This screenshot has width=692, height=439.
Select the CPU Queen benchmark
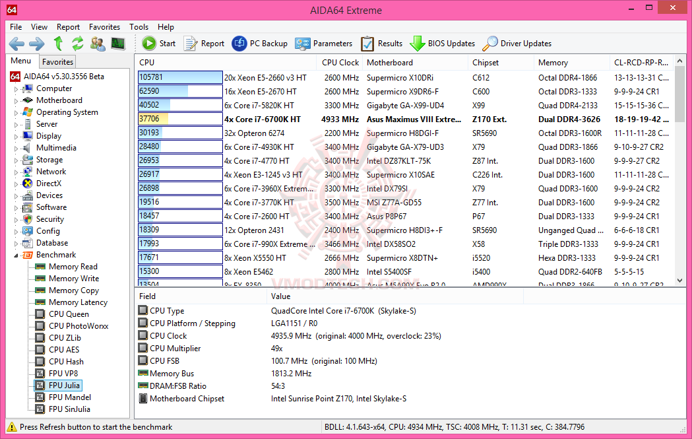tap(69, 314)
